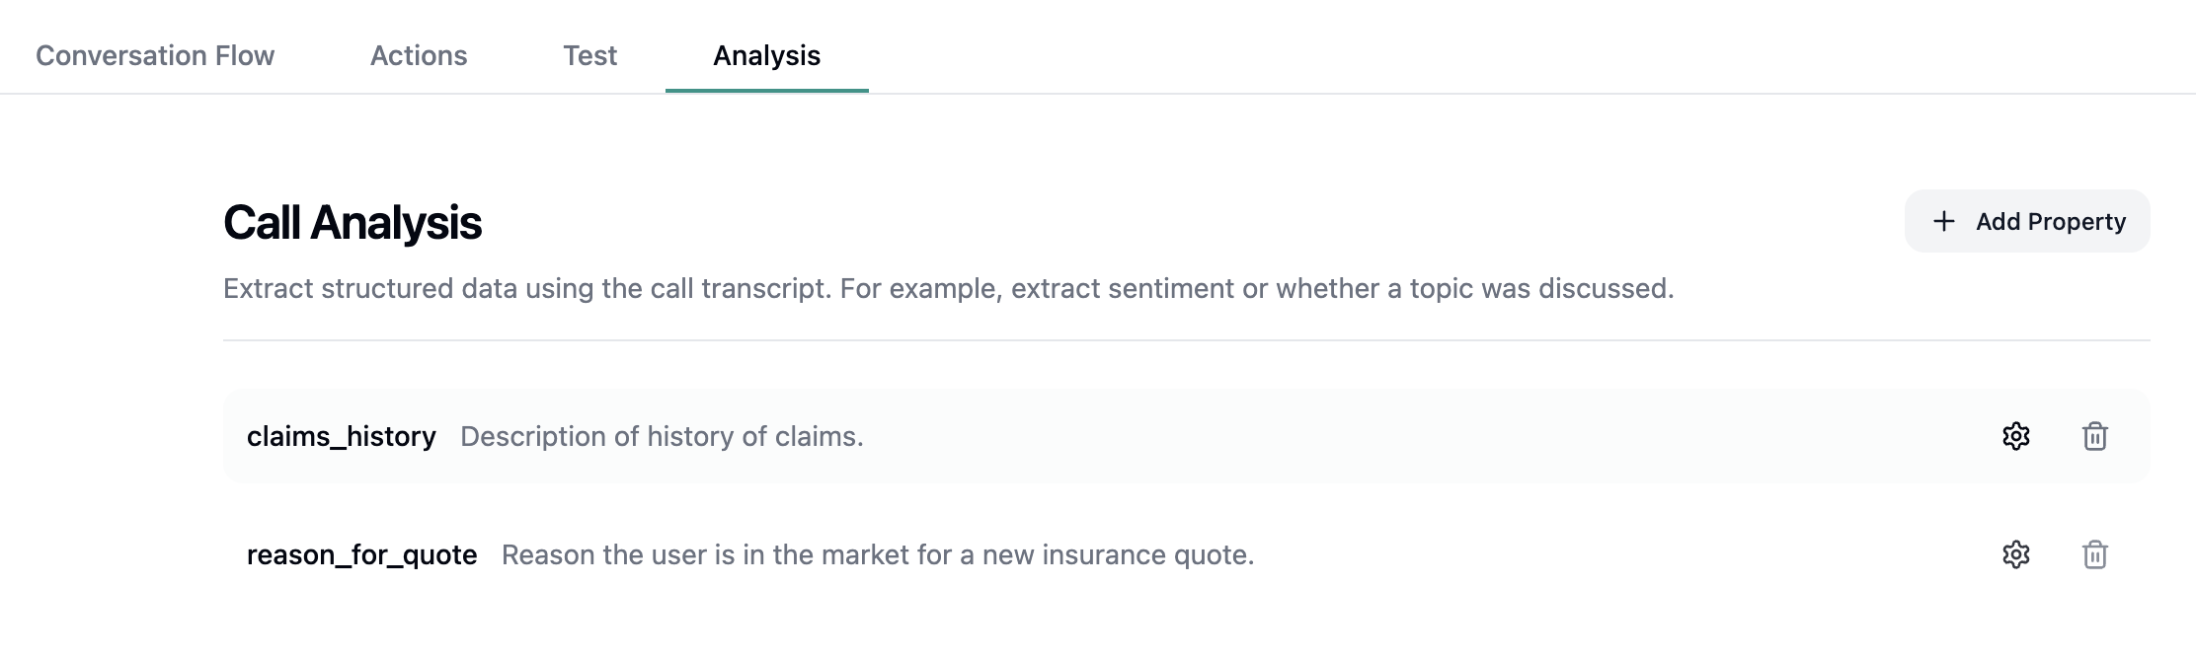Click the green underline beneath Analysis tab
This screenshot has width=2196, height=659.
766,91
